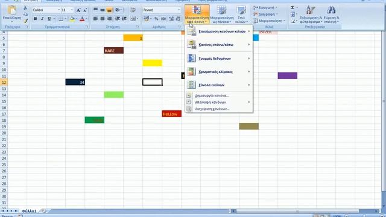386x217 pixels.
Task: Open the number format Γενική dropdown
Action: tap(179, 10)
